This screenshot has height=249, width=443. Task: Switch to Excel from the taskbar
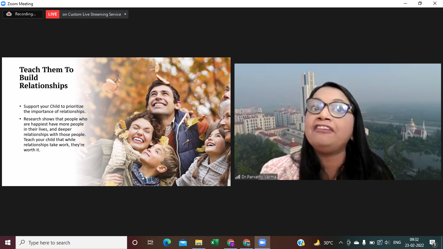click(x=214, y=243)
